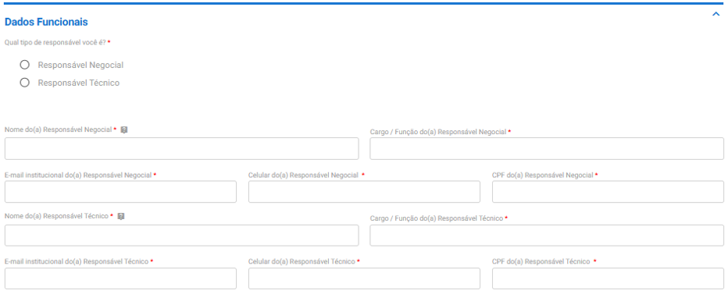This screenshot has height=294, width=728.
Task: Focus the Nome do(a) Responsável Técnico field
Action: pyautogui.click(x=181, y=235)
